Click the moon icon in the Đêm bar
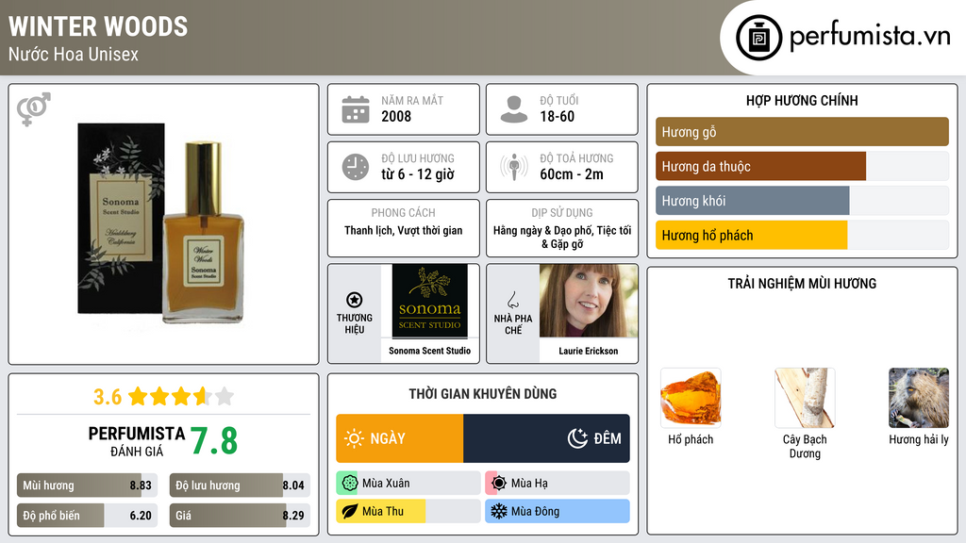Screen dimensions: 966x543 pos(577,438)
